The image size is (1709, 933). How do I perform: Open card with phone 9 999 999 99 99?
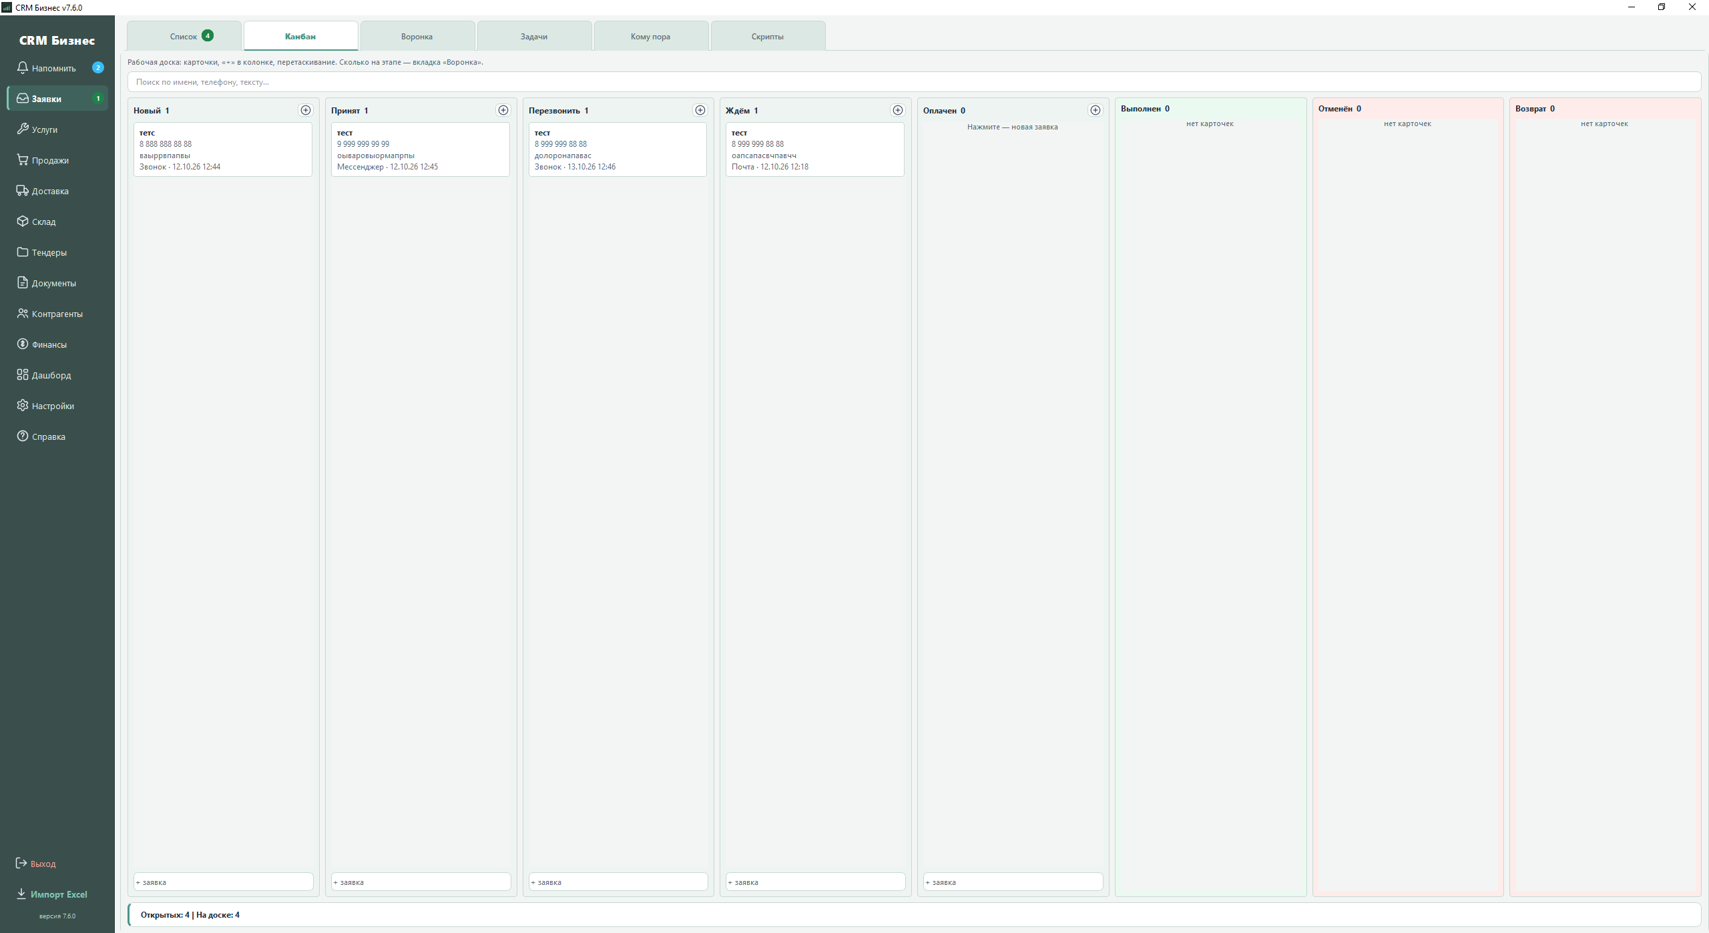(x=421, y=149)
